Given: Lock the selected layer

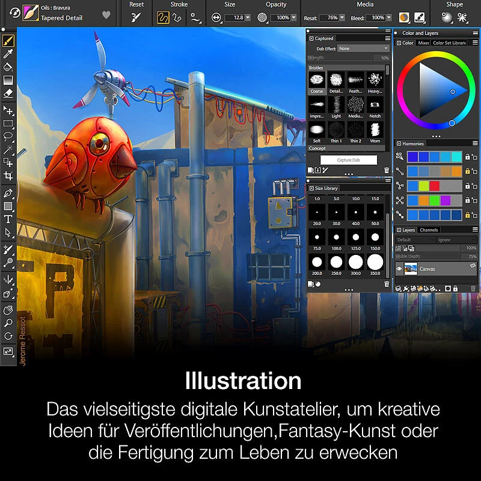Looking at the screenshot, I should point(455,289).
